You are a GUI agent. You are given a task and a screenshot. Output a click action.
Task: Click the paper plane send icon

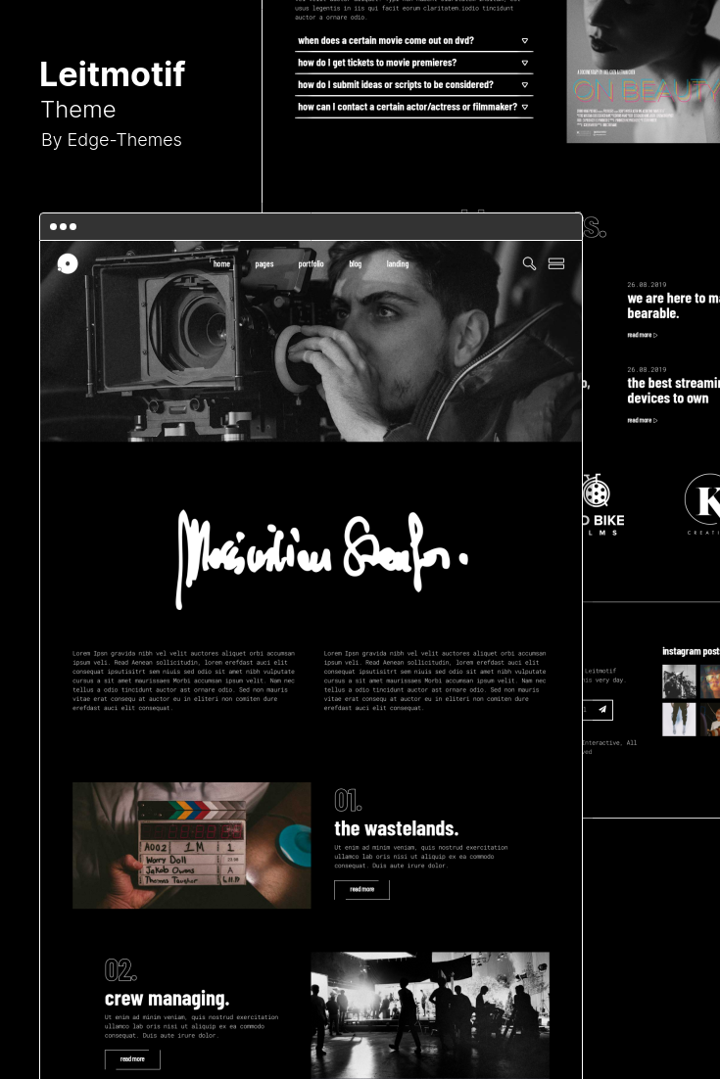(x=602, y=710)
